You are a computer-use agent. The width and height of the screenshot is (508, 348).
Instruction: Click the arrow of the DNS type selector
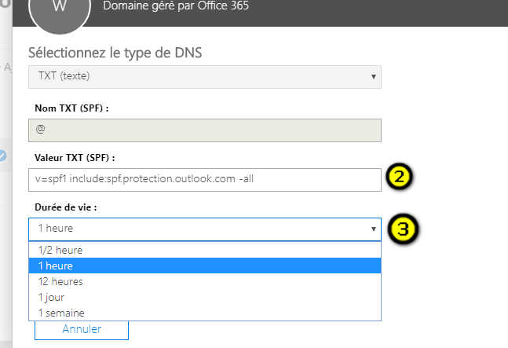(372, 77)
